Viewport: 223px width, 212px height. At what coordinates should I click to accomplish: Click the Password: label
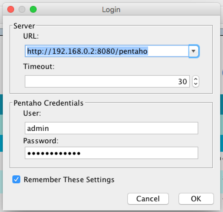pos(41,141)
